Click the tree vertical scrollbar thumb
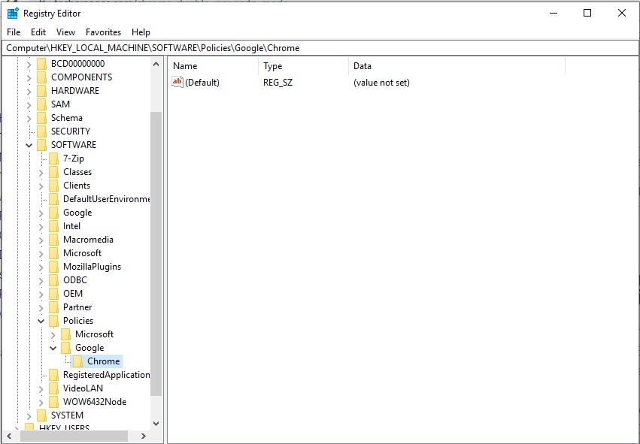Screen dimensions: 640x444 [x=156, y=254]
